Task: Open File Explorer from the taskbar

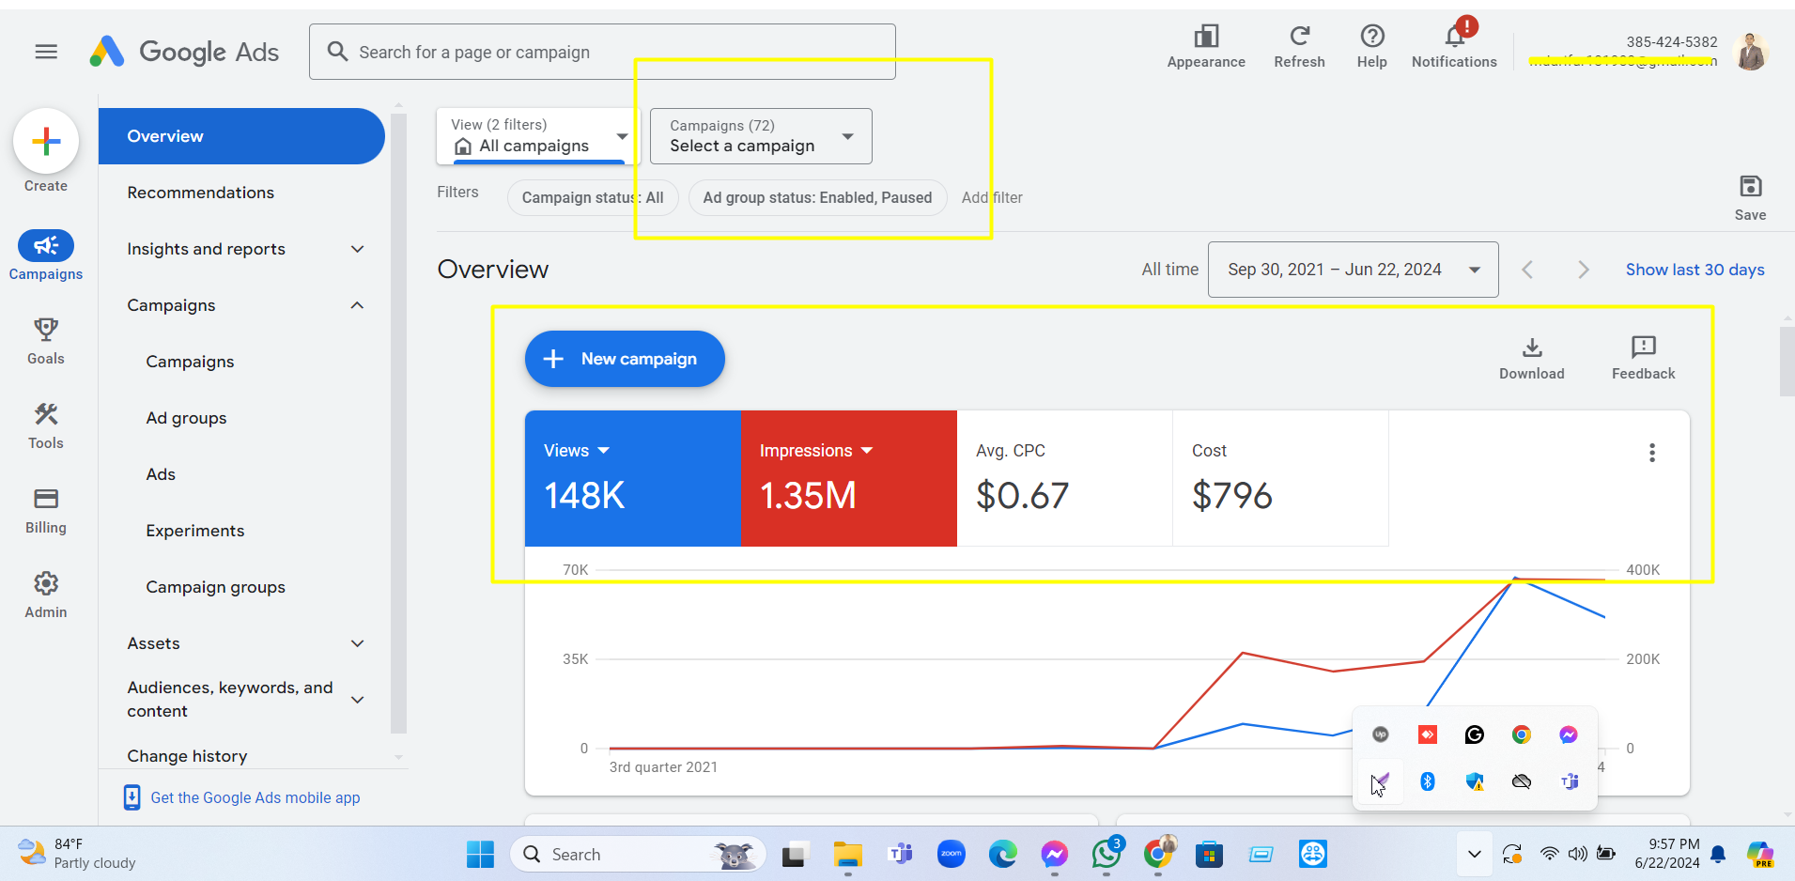Action: click(x=847, y=854)
